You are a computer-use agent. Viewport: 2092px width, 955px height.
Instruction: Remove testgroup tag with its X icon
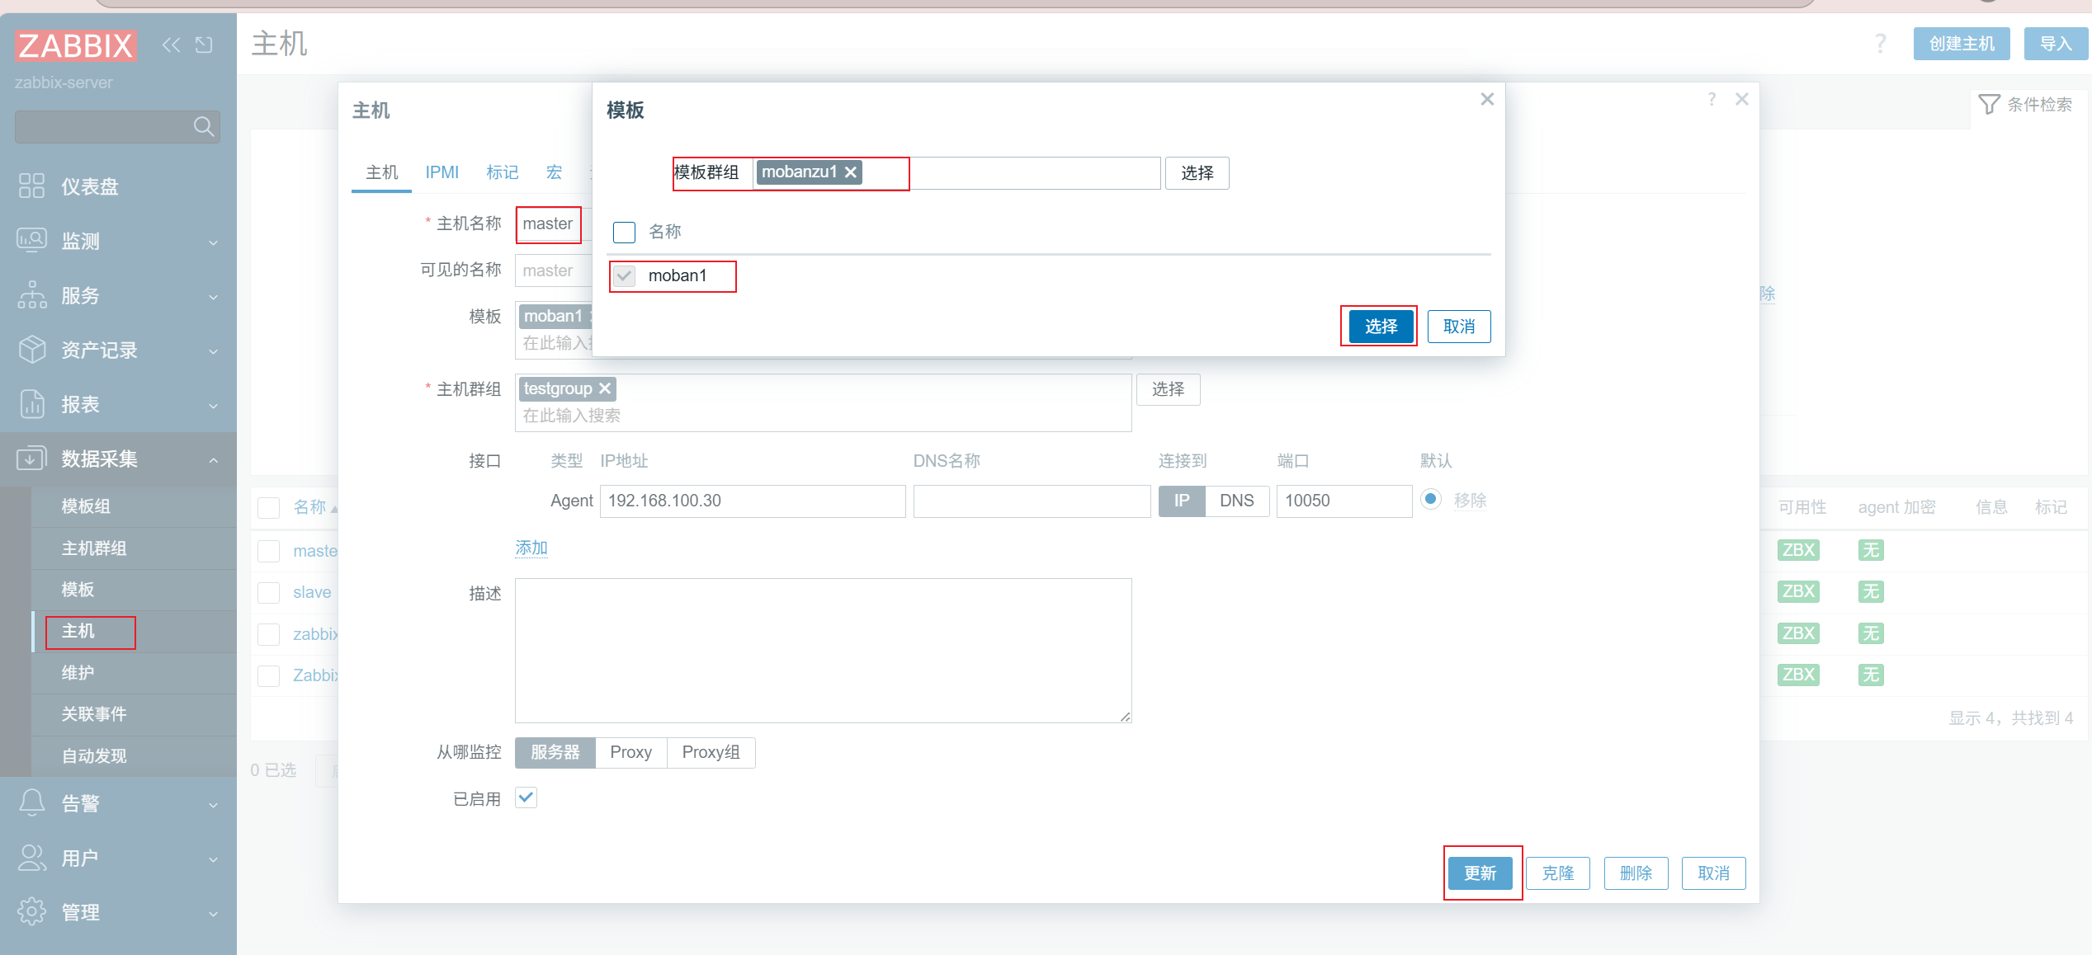[x=605, y=388]
